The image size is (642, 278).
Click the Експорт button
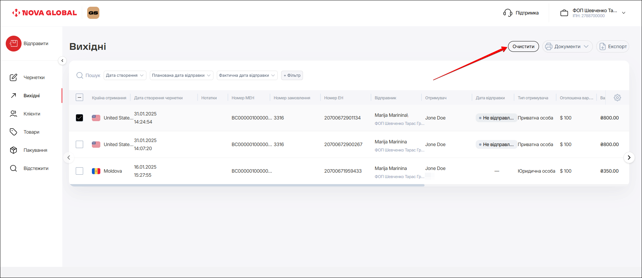612,46
